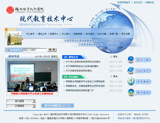The height and width of the screenshot is (123, 160).
Task: Open notice 关于举办多媒体教室使用培训的通知
Action: tap(83, 62)
